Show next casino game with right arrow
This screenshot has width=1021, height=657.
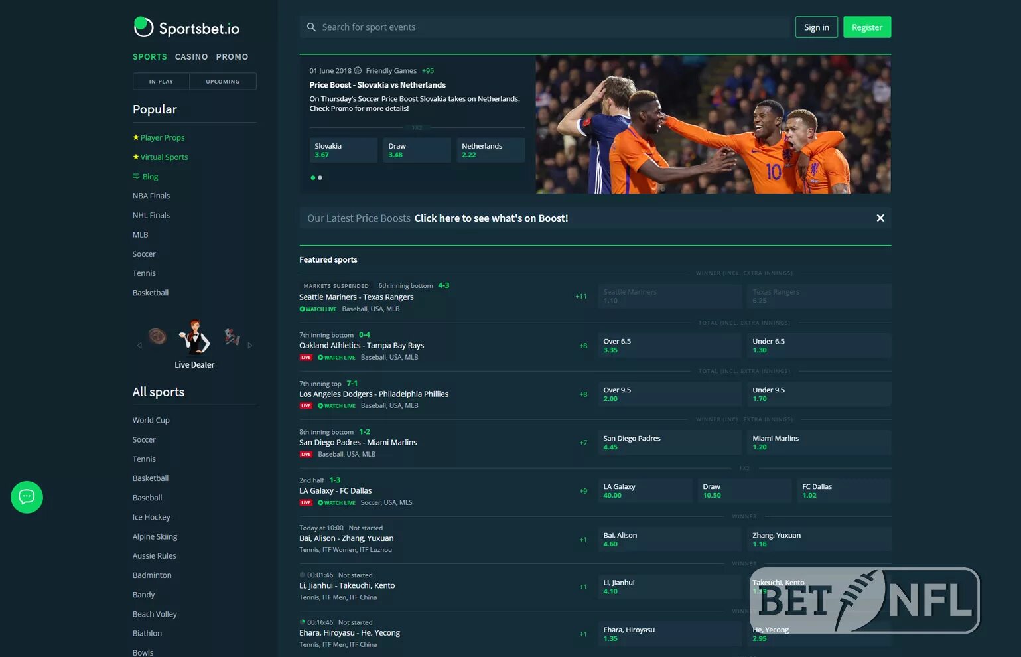click(x=250, y=345)
